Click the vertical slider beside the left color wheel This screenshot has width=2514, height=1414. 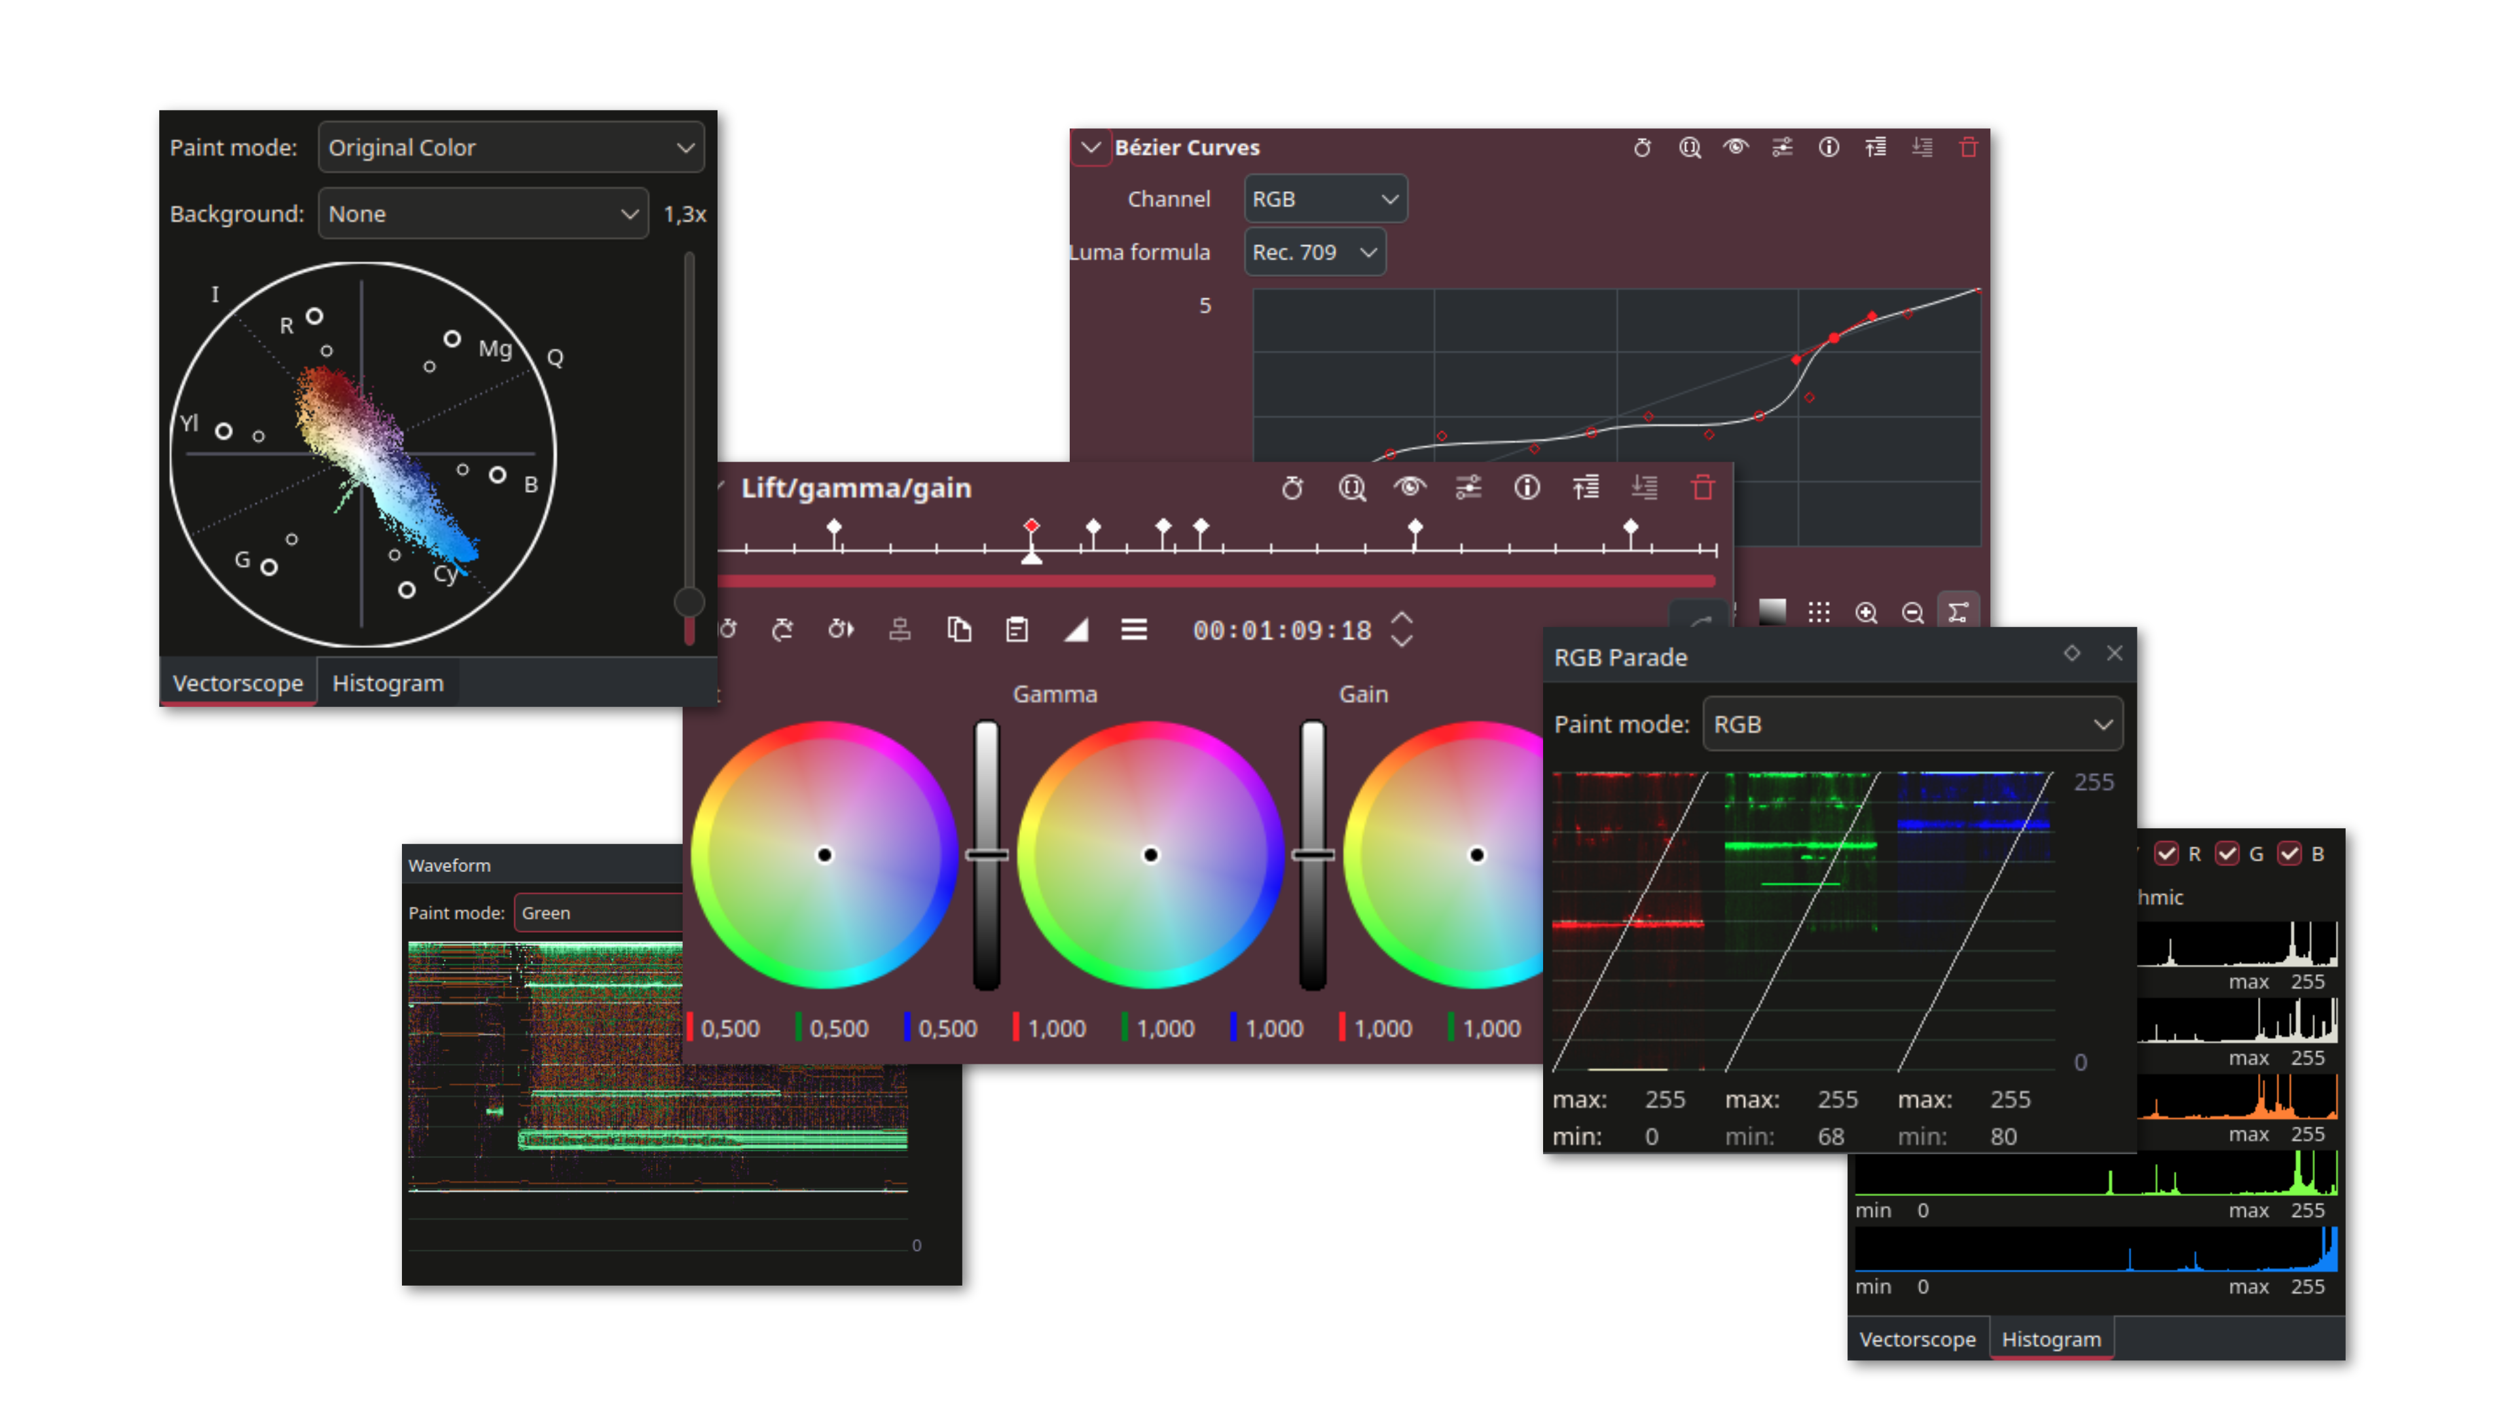pos(987,856)
